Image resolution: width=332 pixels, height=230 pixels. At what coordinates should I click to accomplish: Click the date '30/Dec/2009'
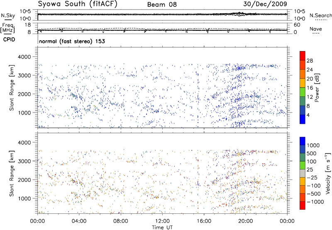(x=265, y=4)
